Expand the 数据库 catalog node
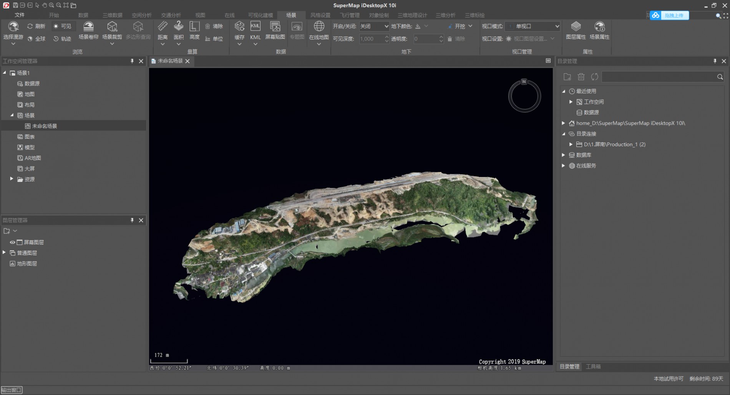 pos(563,155)
